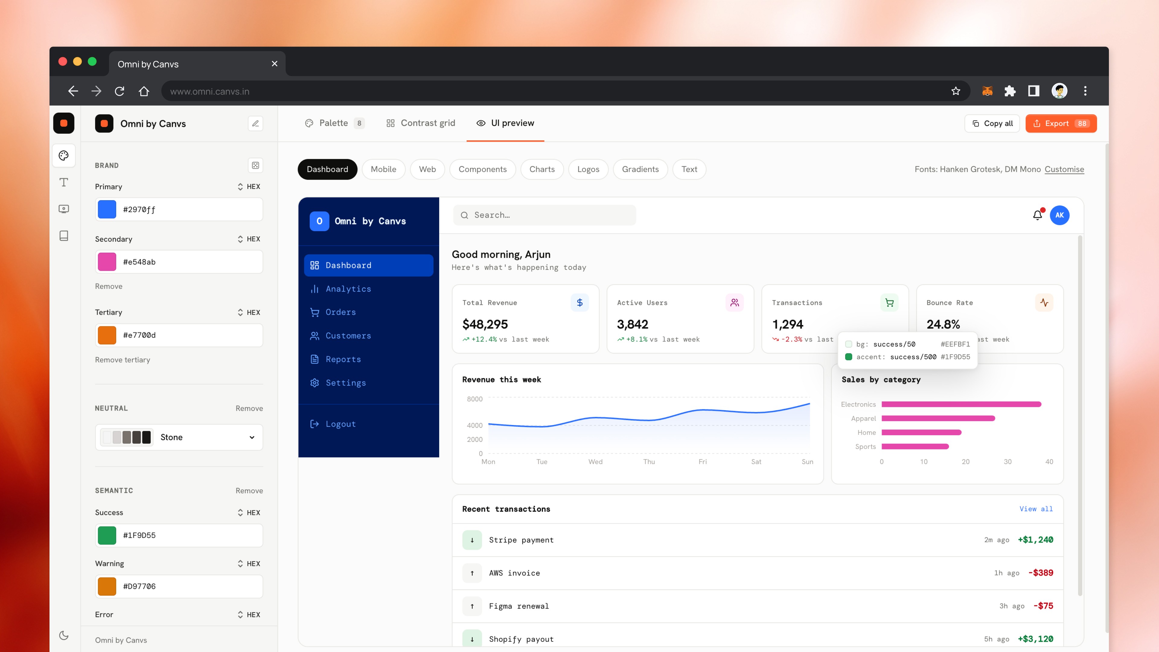Image resolution: width=1159 pixels, height=652 pixels.
Task: Randomize brand colors with dice icon
Action: click(255, 165)
